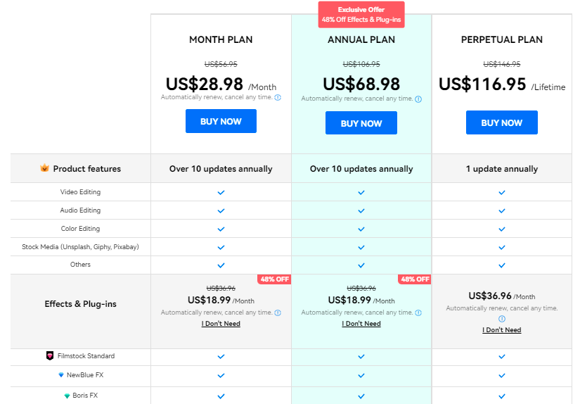This screenshot has height=404, width=580.
Task: Click the ANNUAL PLAN heading
Action: tap(361, 39)
